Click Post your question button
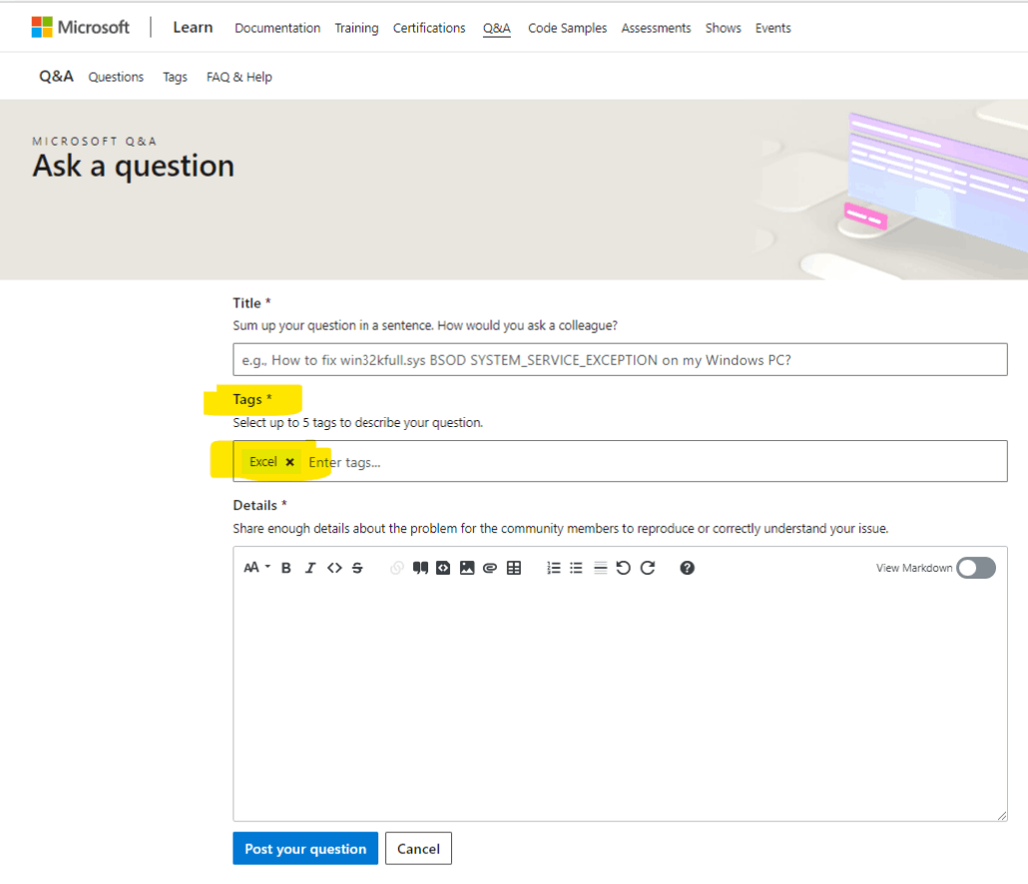The width and height of the screenshot is (1028, 884). (305, 849)
